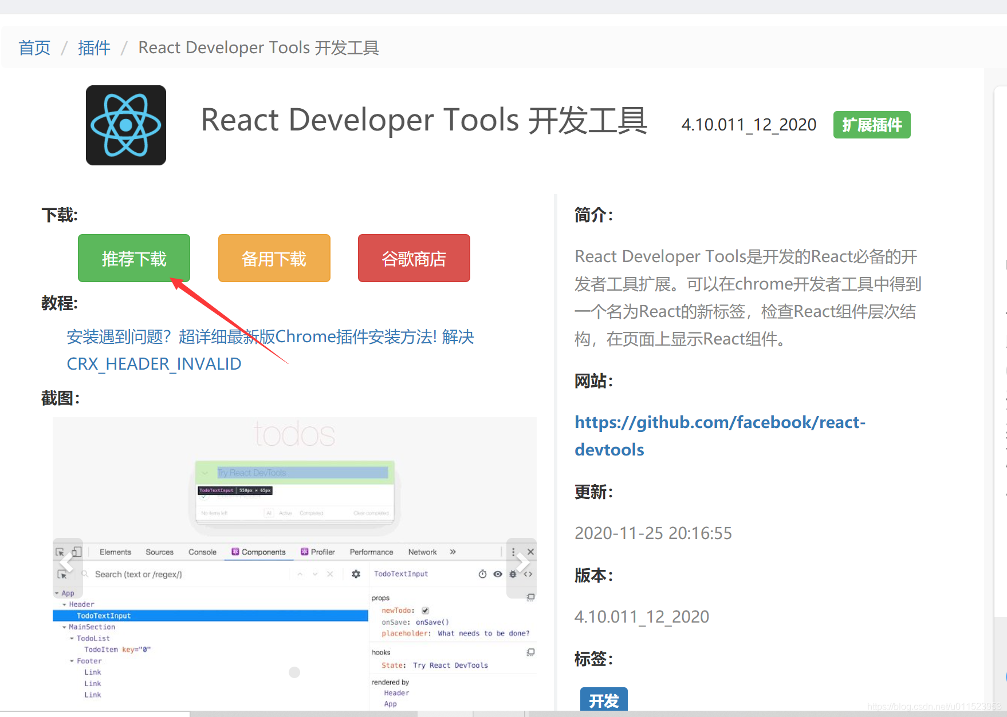The image size is (1007, 717).
Task: Click Header under rendered by
Action: click(x=396, y=693)
